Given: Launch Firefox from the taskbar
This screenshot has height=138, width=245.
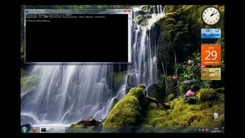Looking at the screenshot, I should click(x=34, y=130).
